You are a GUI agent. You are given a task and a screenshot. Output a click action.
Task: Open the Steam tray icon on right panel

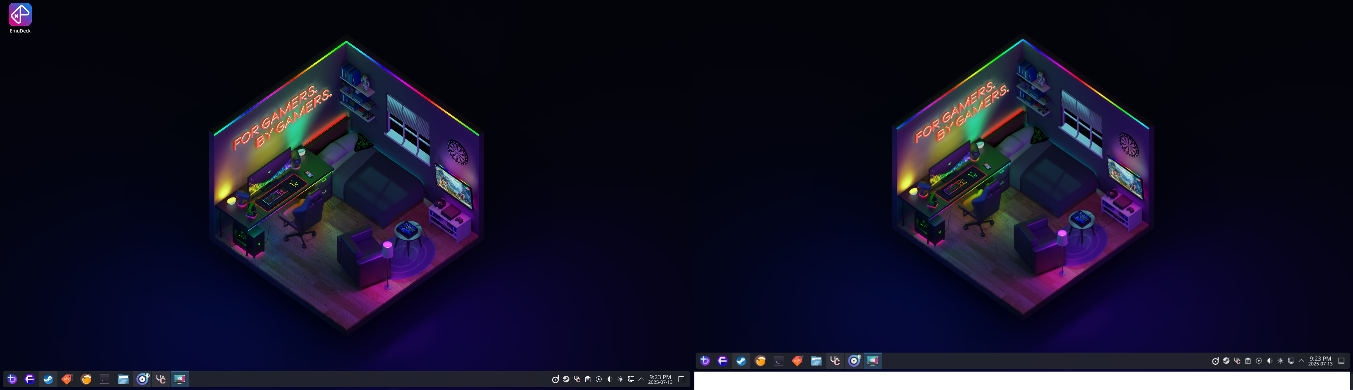(x=1226, y=360)
